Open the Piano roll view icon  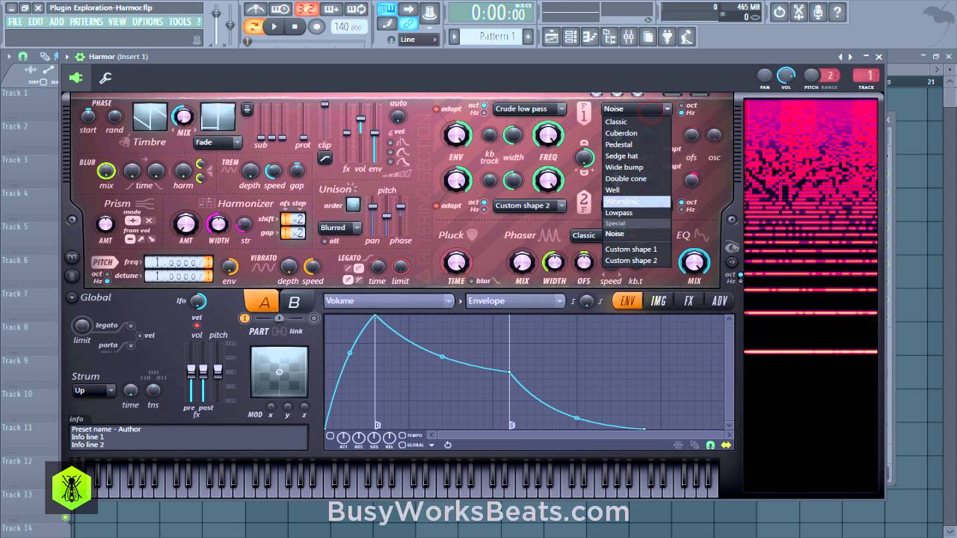(590, 36)
